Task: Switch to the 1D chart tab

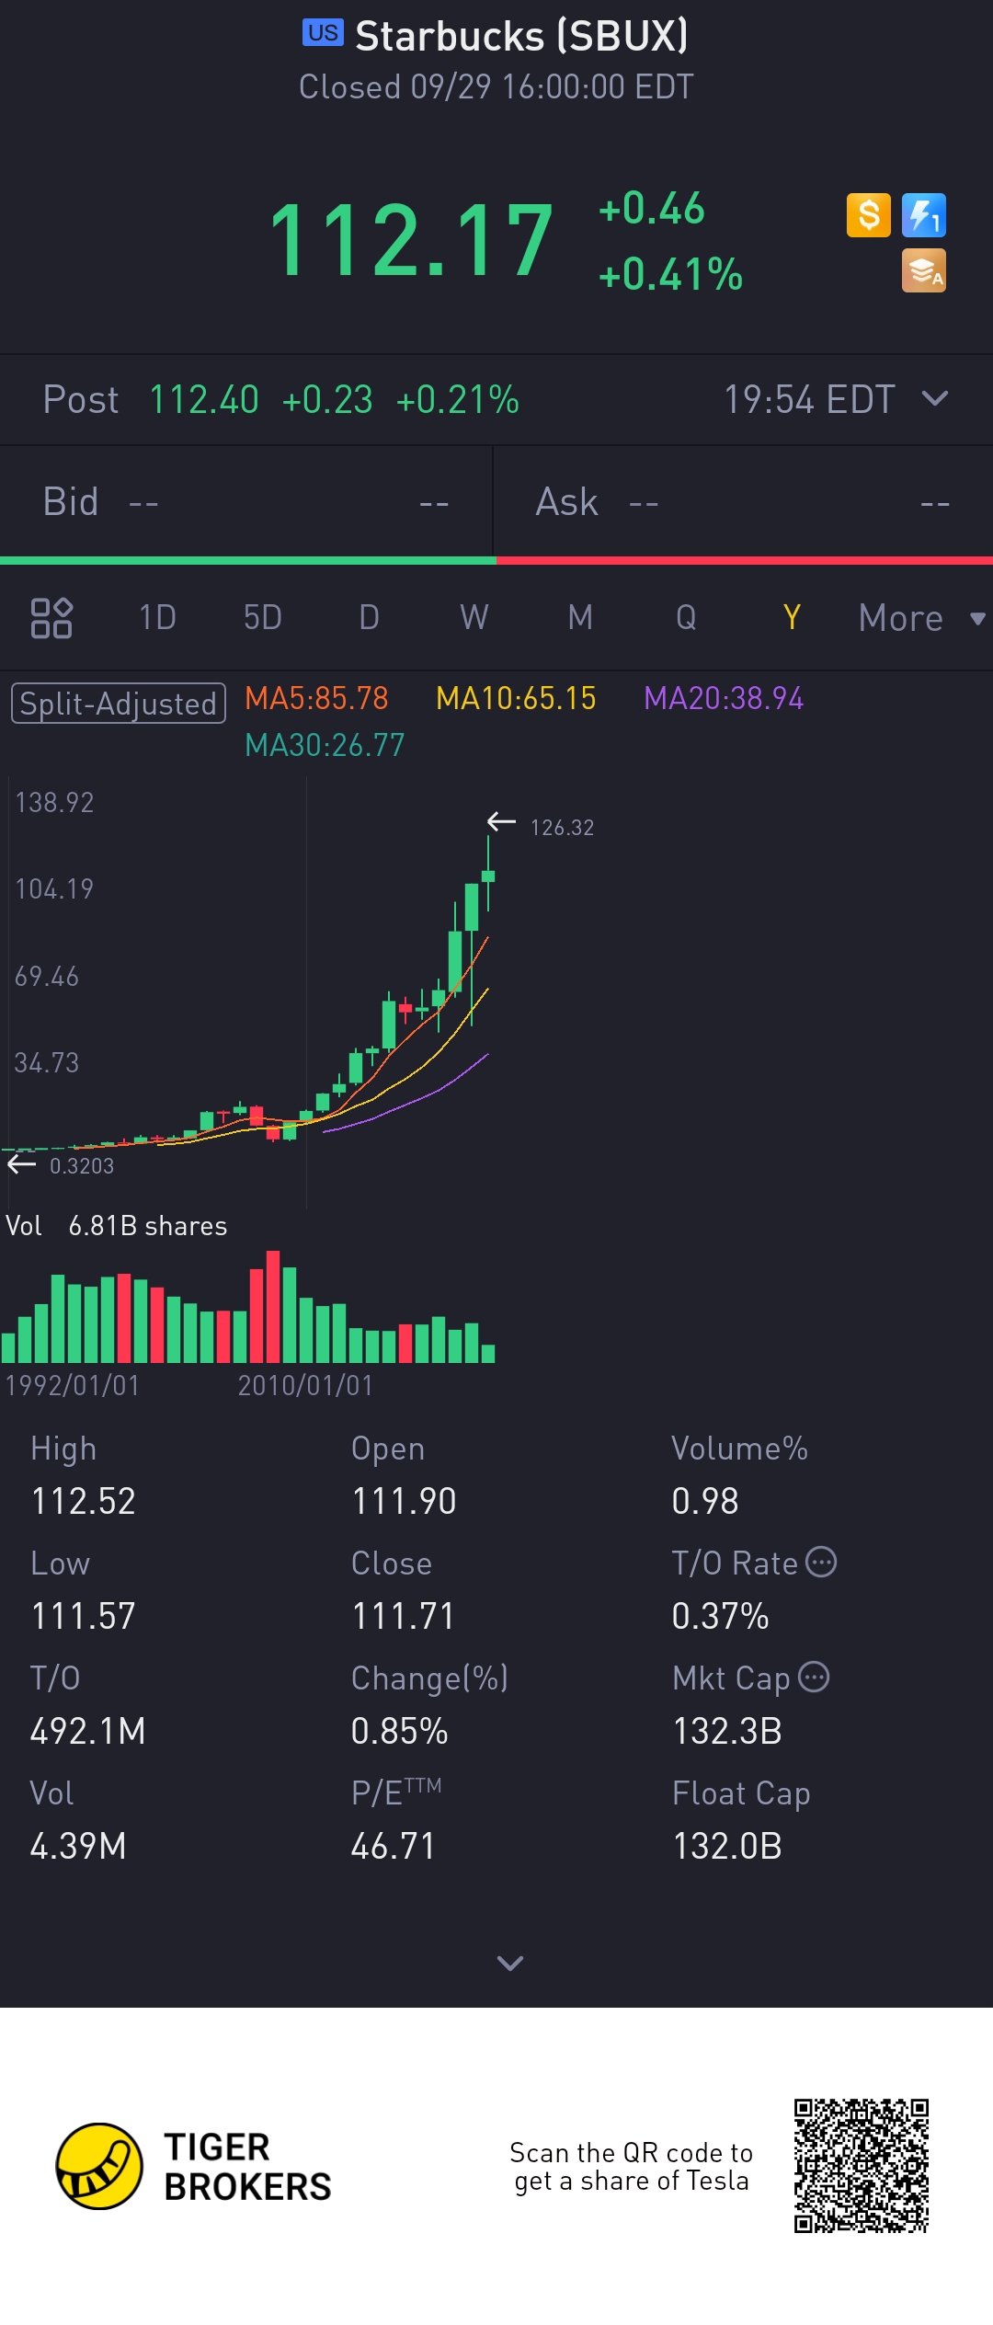Action: [x=157, y=618]
